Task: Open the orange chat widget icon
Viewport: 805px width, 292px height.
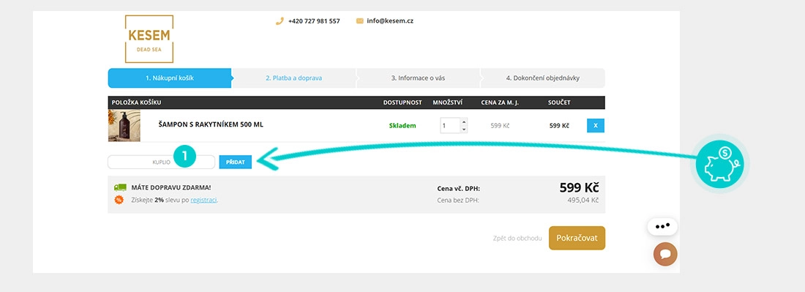Action: (x=665, y=254)
